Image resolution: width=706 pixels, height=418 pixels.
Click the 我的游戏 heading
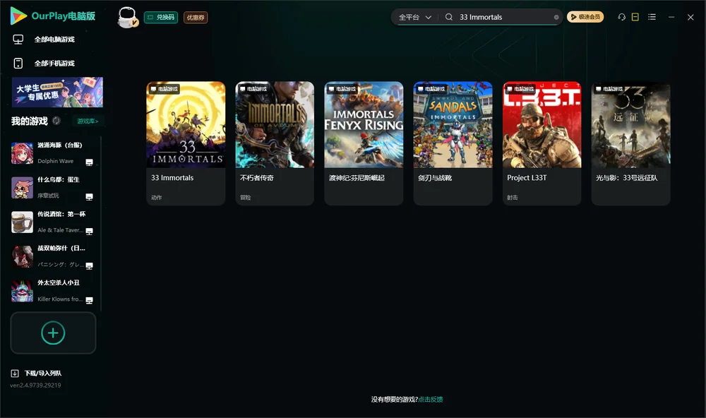[29, 121]
